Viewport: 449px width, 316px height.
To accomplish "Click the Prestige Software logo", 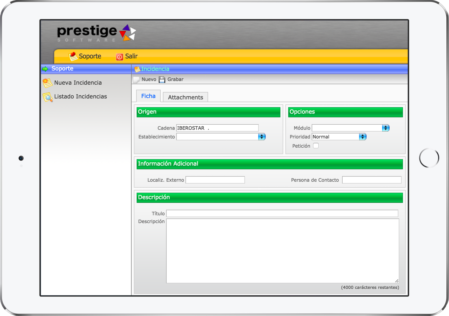I will point(96,33).
